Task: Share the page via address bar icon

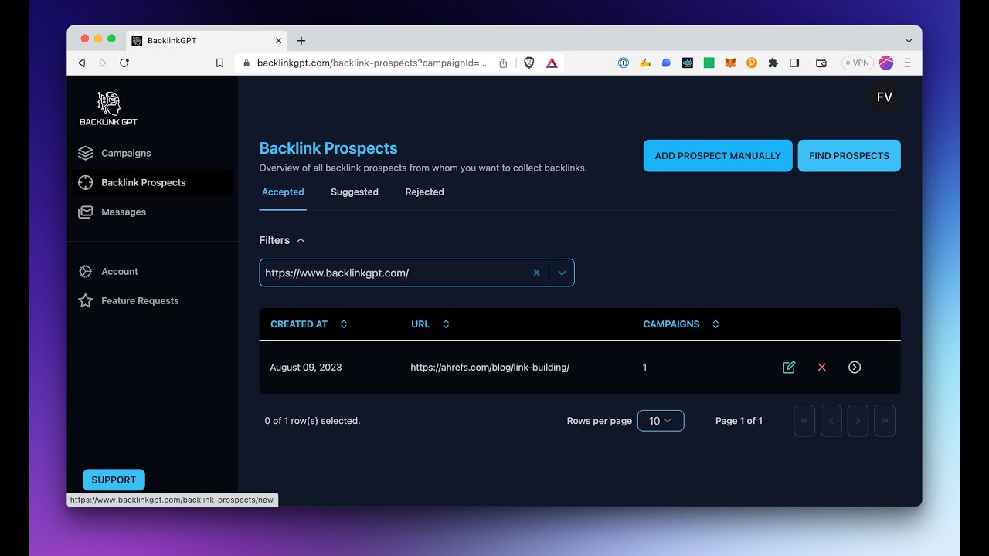Action: [503, 63]
